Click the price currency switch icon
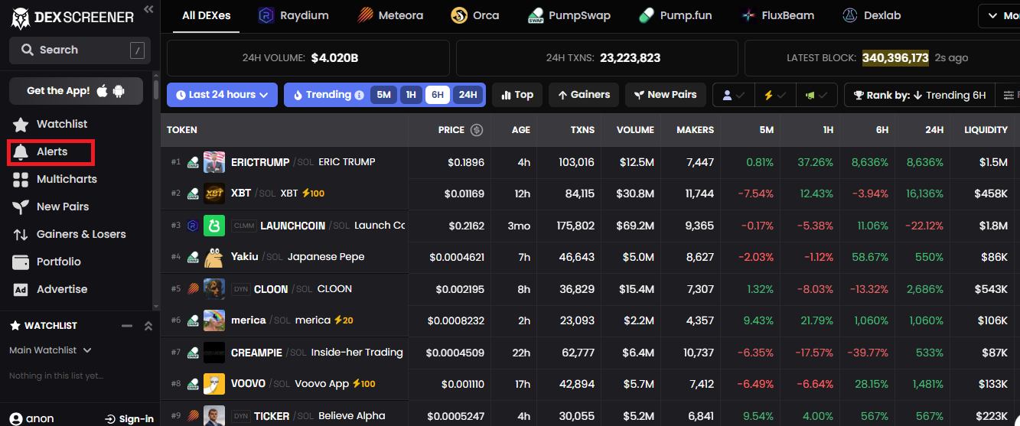Viewport: 1020px width, 426px height. tap(477, 130)
